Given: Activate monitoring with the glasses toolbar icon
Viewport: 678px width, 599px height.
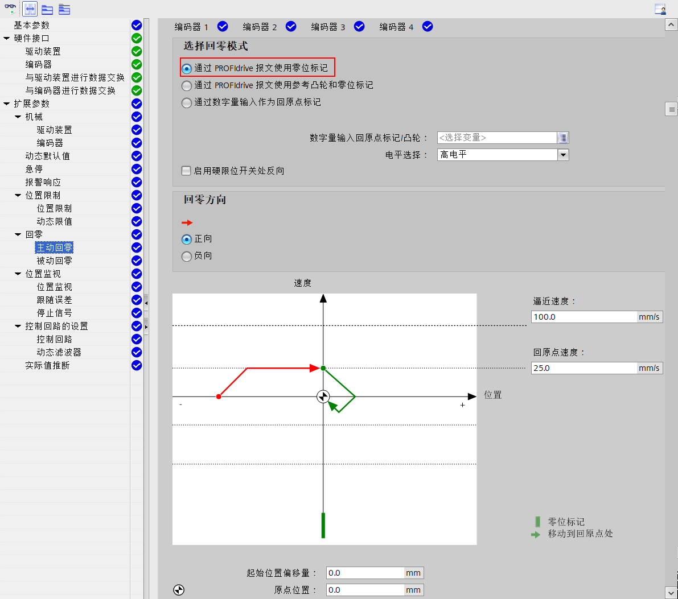Looking at the screenshot, I should (10, 7).
